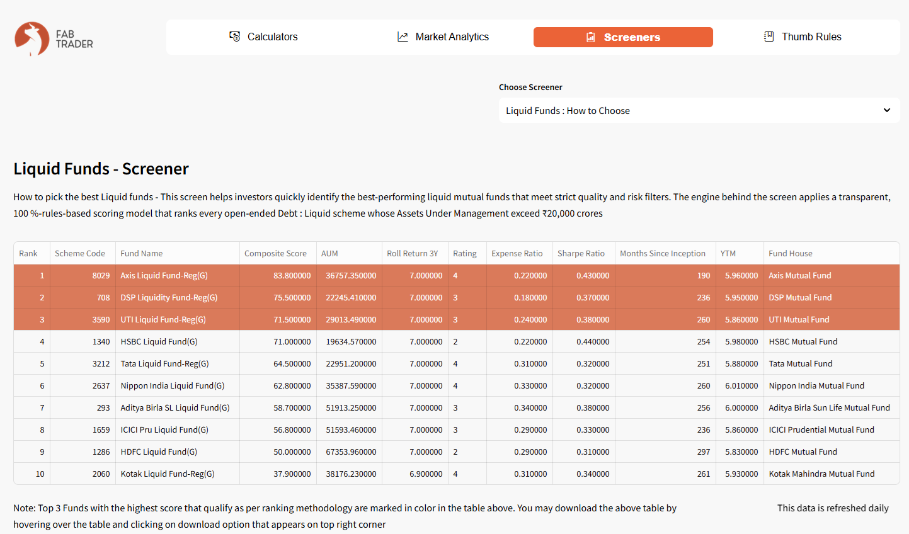Screen dimensions: 909x534
Task: Click the Fund House column header
Action: coord(832,253)
